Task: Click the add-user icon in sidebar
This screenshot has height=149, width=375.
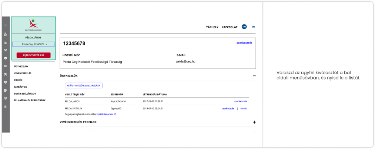Action: [6, 90]
